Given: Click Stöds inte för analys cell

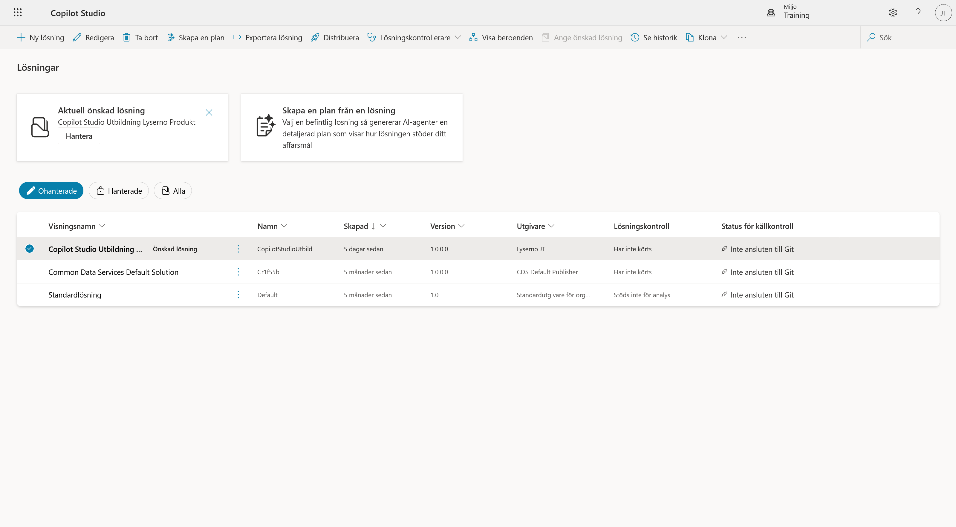Looking at the screenshot, I should click(x=642, y=295).
